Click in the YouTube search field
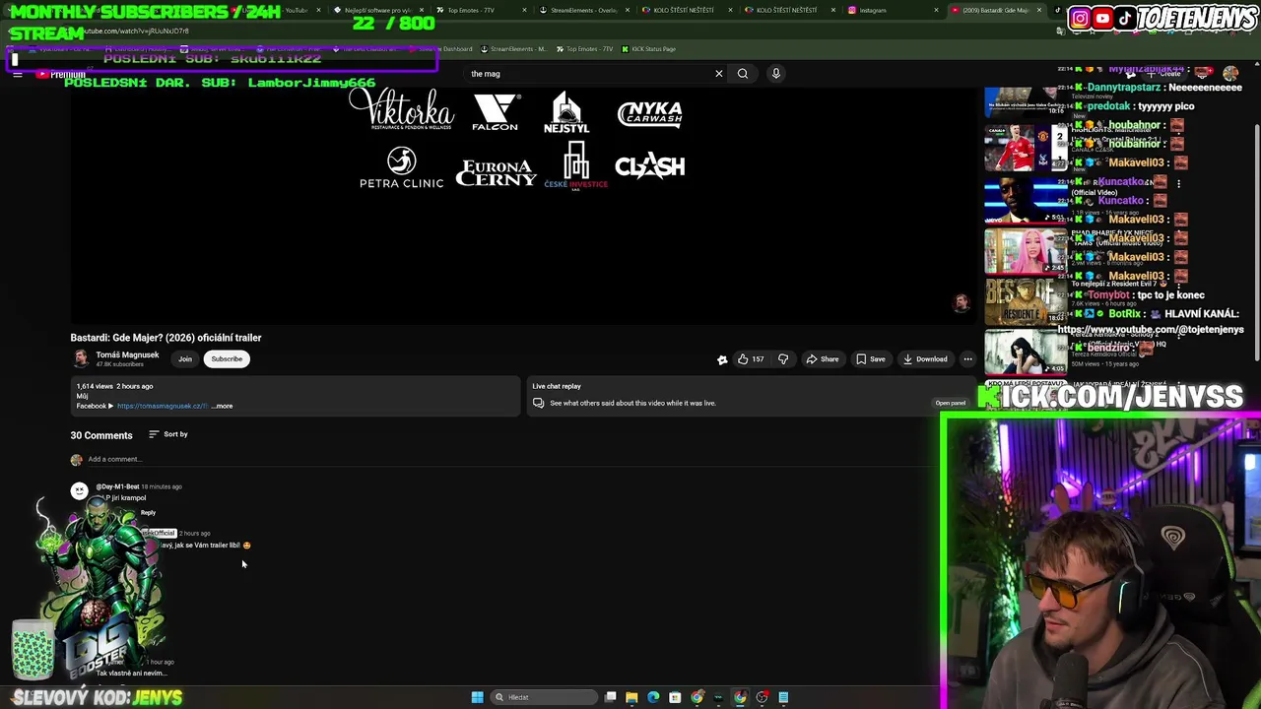 tap(589, 74)
